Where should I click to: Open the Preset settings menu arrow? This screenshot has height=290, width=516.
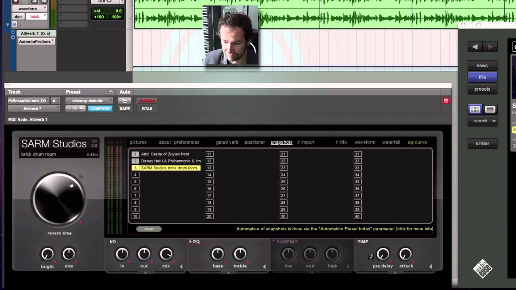[x=110, y=92]
